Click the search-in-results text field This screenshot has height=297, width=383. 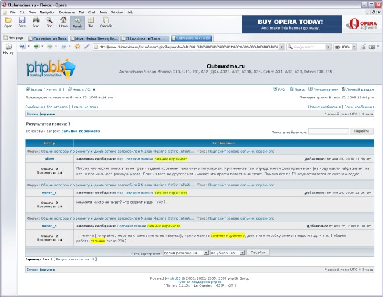tap(328, 131)
